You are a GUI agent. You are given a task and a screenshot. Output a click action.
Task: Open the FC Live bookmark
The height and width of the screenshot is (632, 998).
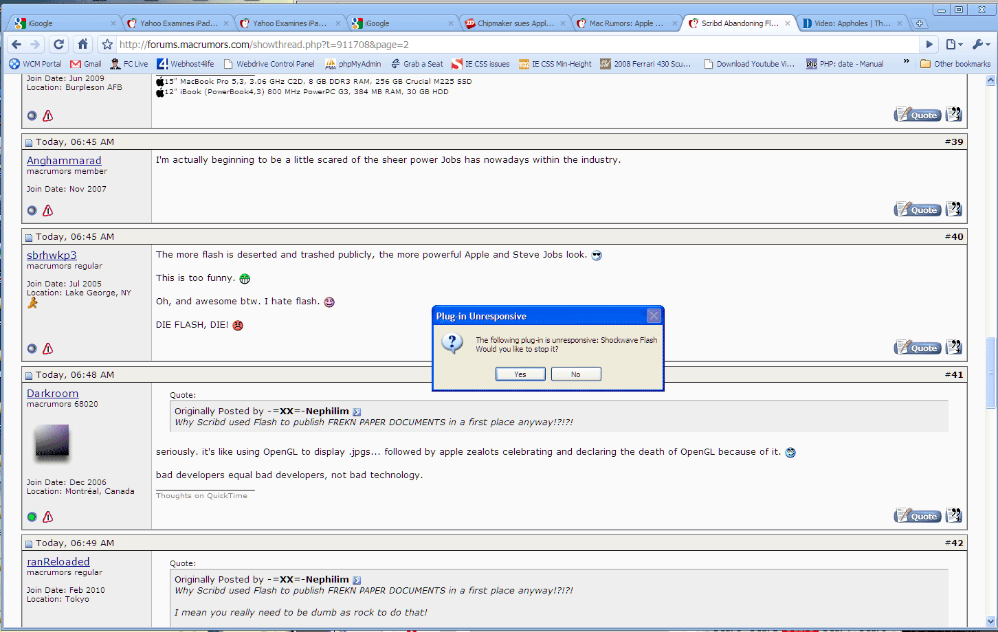coord(129,64)
